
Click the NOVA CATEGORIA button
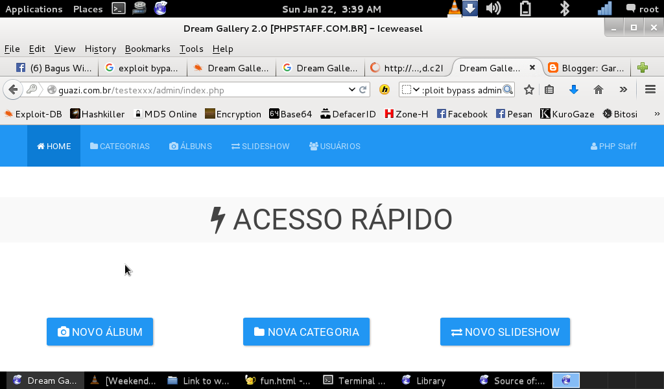[306, 332]
